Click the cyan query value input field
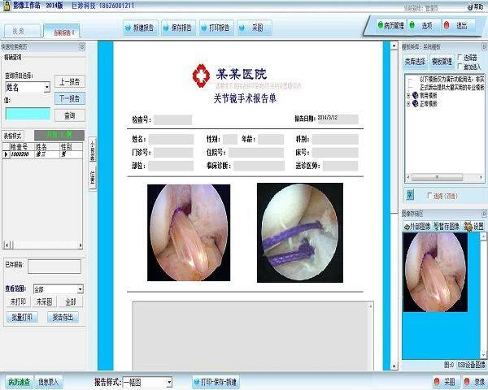 [x=27, y=114]
